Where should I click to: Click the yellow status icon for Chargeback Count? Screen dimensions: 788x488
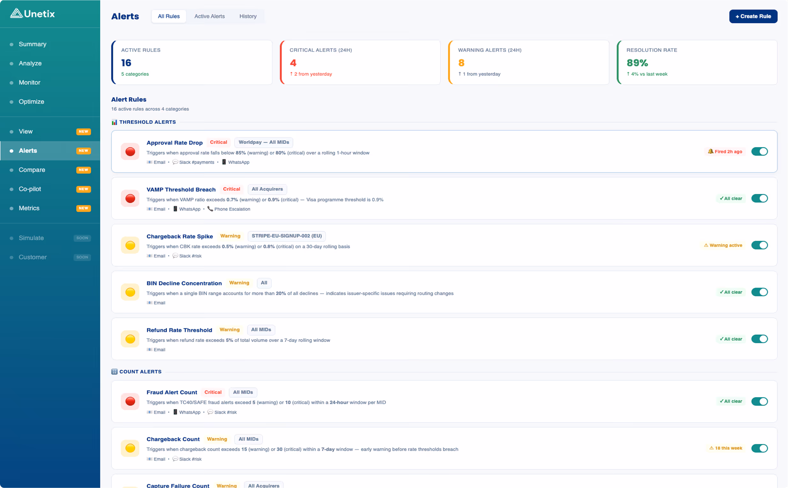[x=130, y=448]
